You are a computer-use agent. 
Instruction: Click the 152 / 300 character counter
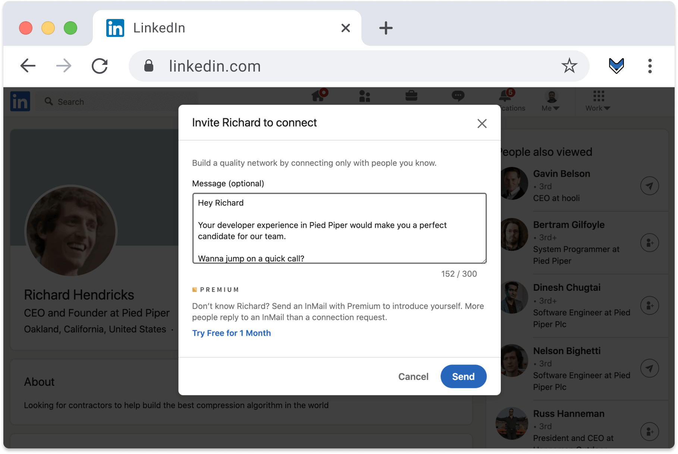(x=459, y=274)
